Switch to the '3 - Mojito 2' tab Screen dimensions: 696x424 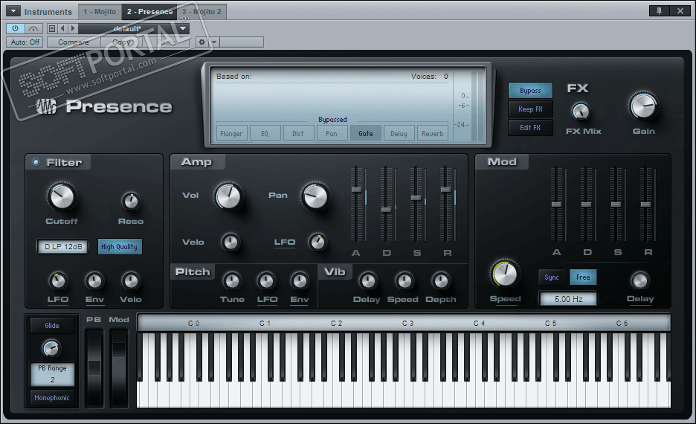[x=202, y=12]
